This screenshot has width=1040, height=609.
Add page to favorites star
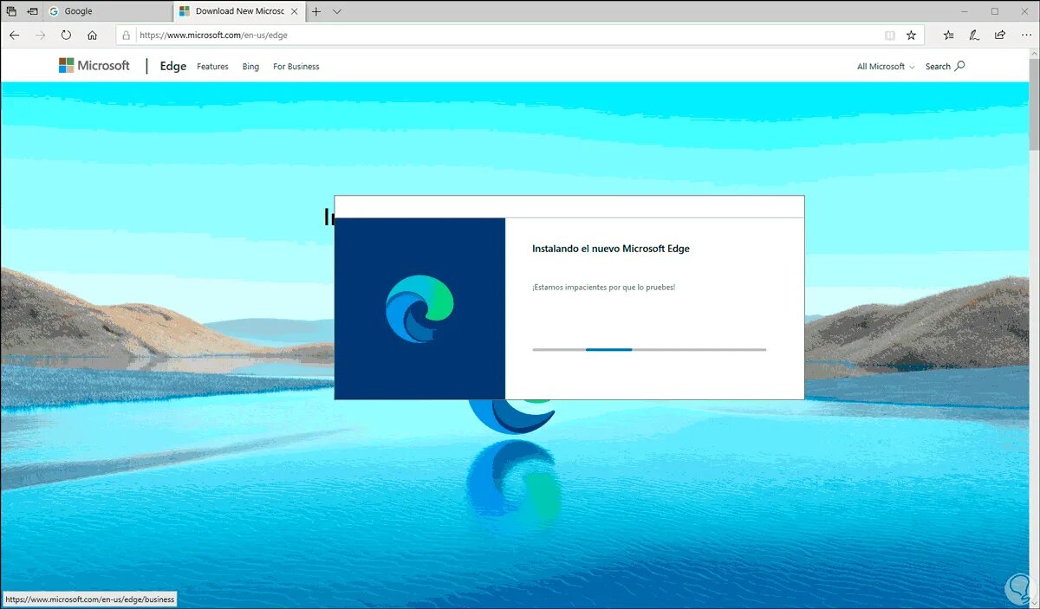[x=911, y=36]
